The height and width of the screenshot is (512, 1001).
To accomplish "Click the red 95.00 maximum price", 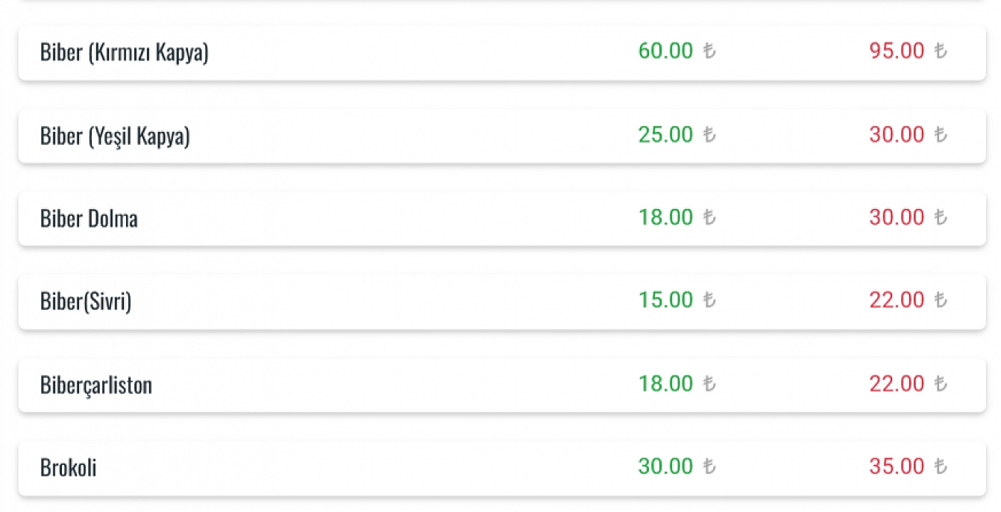I will point(897,51).
